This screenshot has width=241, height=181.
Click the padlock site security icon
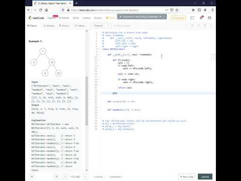coord(68,10)
